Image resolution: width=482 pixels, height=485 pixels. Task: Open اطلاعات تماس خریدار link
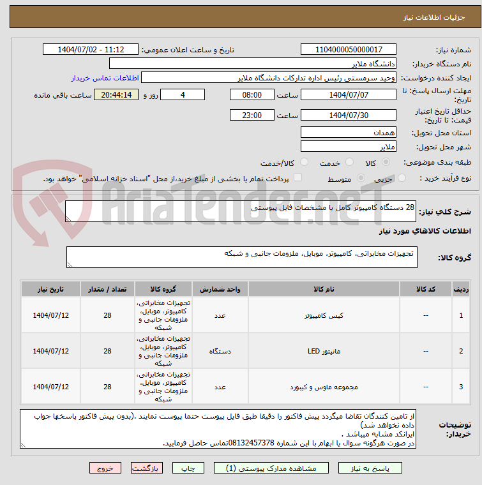pos(105,78)
